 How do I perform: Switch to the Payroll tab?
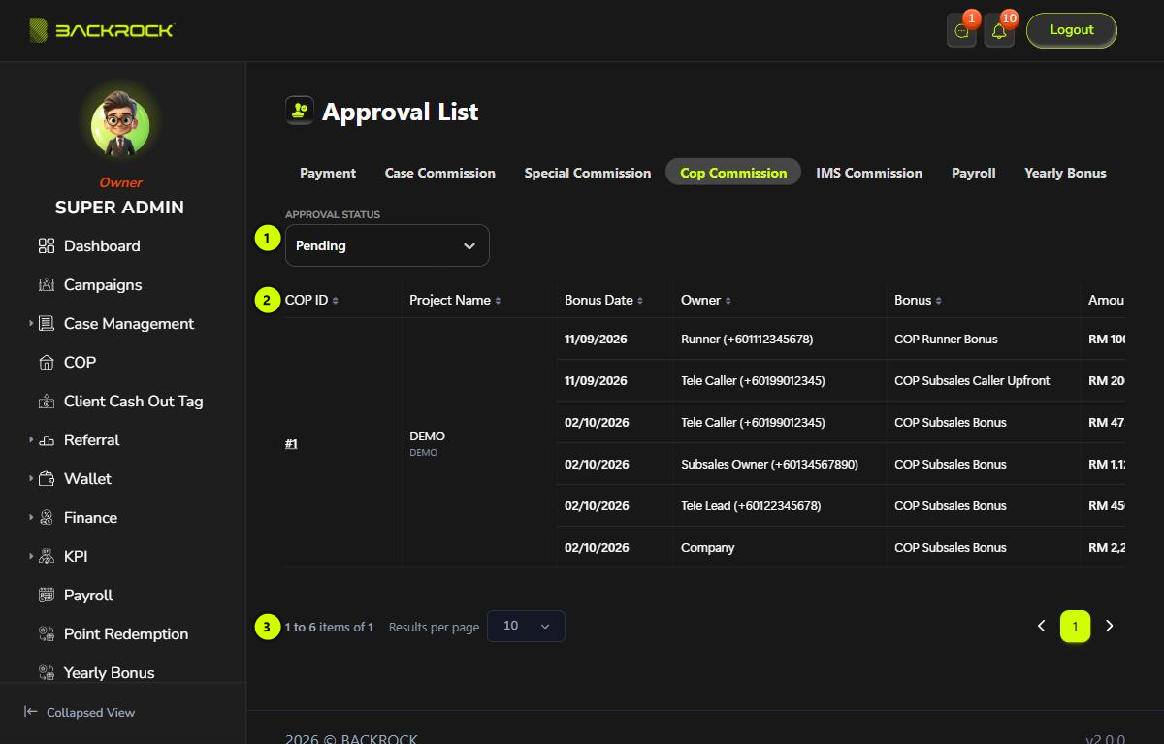[974, 173]
